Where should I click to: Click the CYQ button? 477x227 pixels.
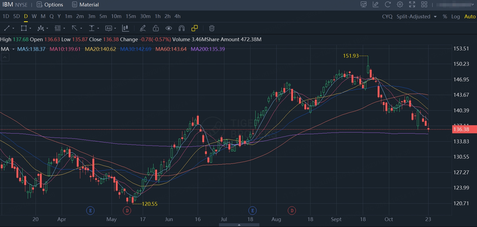(387, 16)
